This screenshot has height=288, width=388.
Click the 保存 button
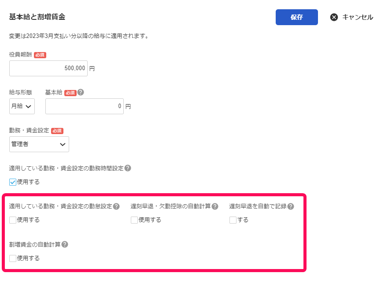(x=297, y=17)
